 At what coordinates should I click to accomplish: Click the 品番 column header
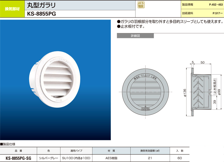coord(18,151)
